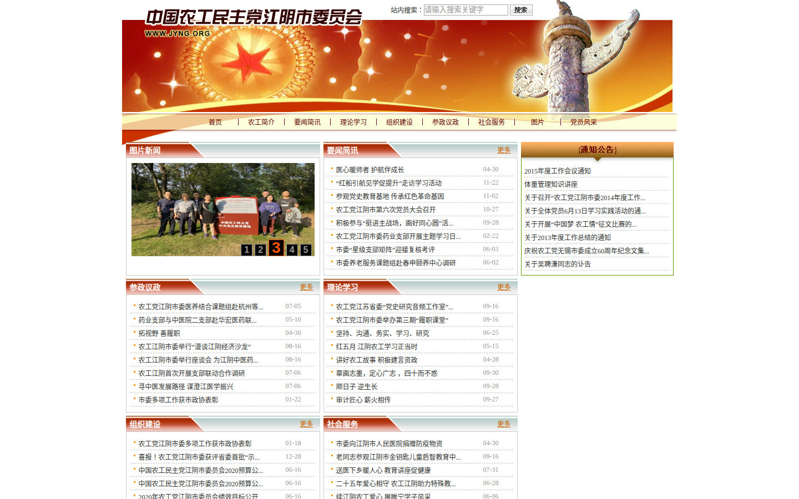Click 更多 link in 参政议政 section
The image size is (799, 499).
(306, 287)
